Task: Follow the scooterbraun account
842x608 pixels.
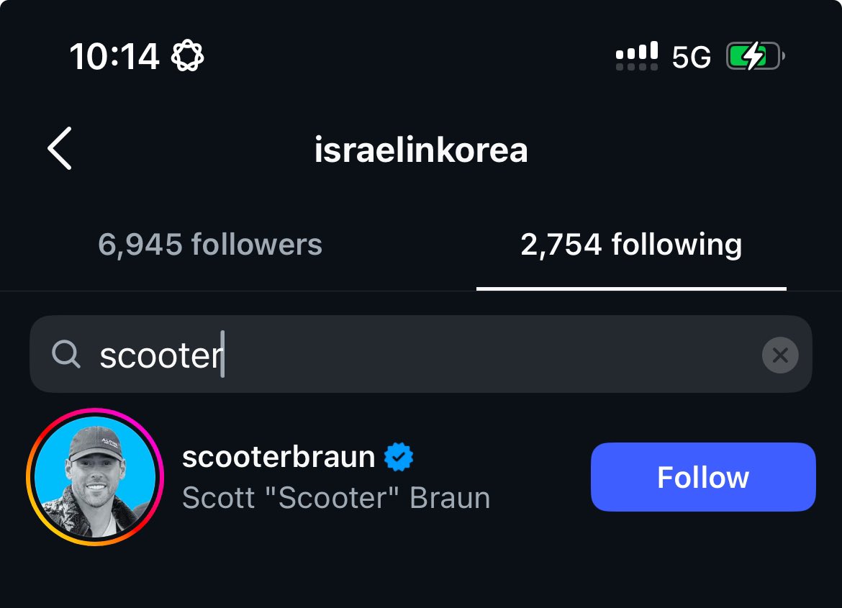Action: coord(703,477)
